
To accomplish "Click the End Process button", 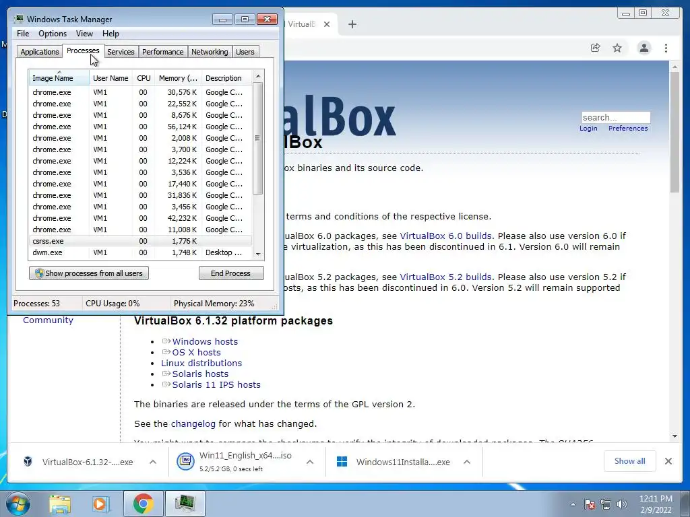I will pos(231,273).
